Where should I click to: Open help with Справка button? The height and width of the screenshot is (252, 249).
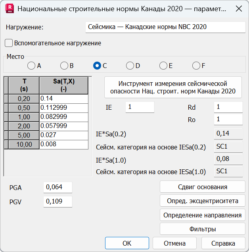223,243
